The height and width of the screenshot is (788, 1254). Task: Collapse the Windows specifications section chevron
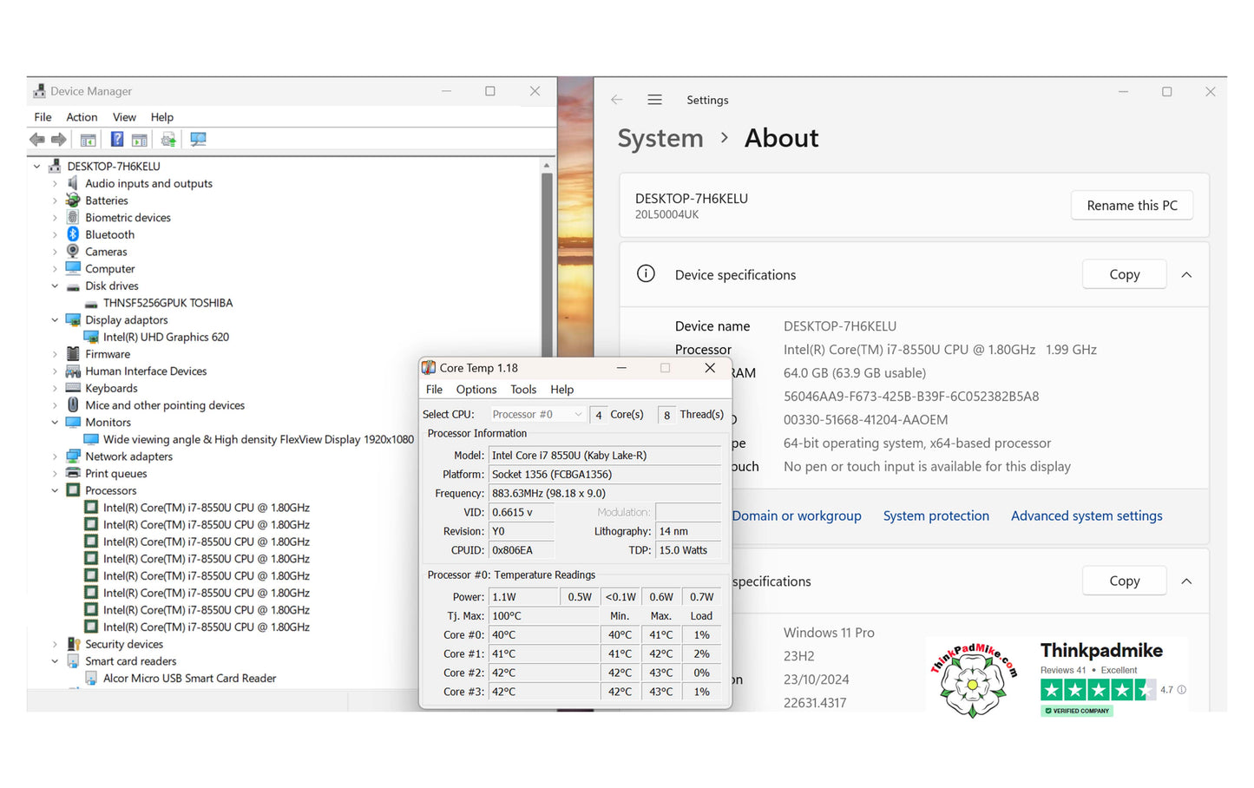(x=1186, y=581)
